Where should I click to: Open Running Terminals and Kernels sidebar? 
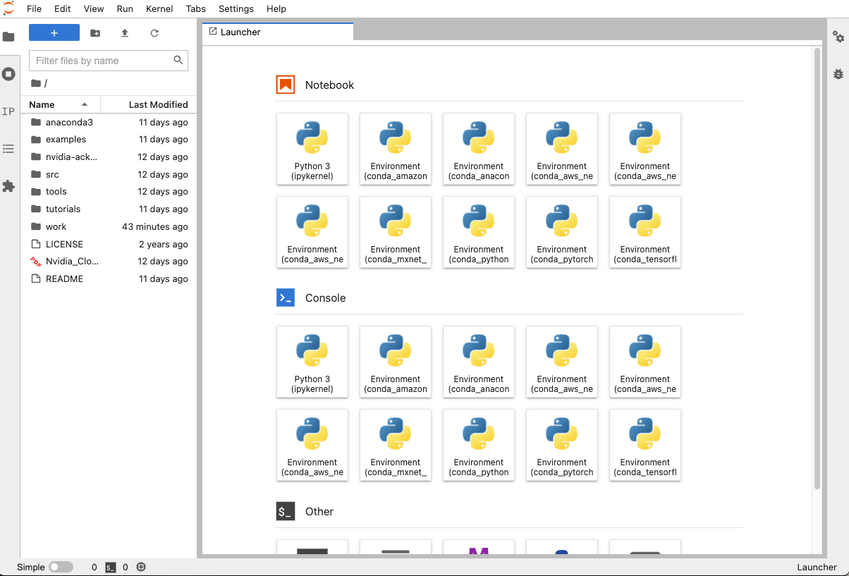pos(8,74)
